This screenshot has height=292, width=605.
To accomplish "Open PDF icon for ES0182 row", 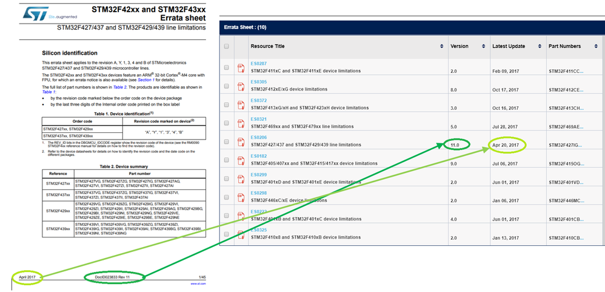I will click(x=241, y=160).
